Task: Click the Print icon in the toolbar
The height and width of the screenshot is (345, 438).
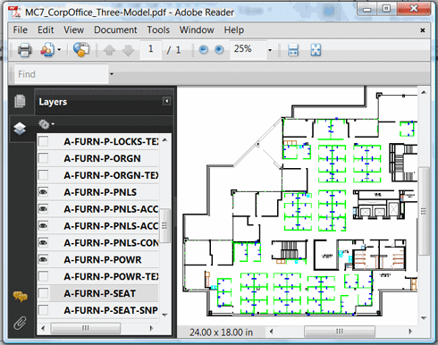Action: 24,50
